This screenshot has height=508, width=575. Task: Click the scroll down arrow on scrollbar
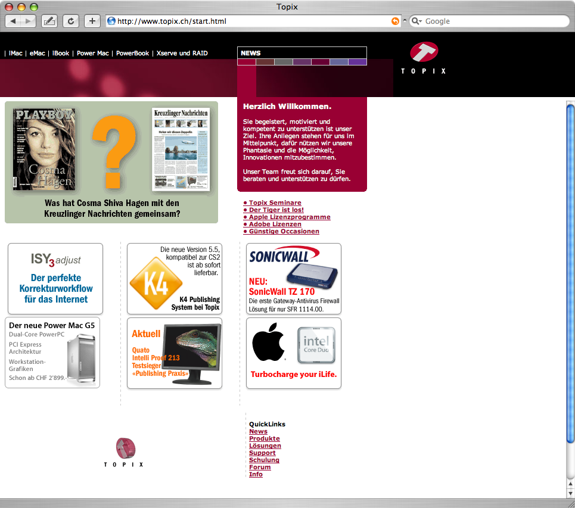[570, 493]
